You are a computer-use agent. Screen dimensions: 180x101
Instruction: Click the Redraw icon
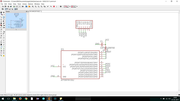click(41, 7)
